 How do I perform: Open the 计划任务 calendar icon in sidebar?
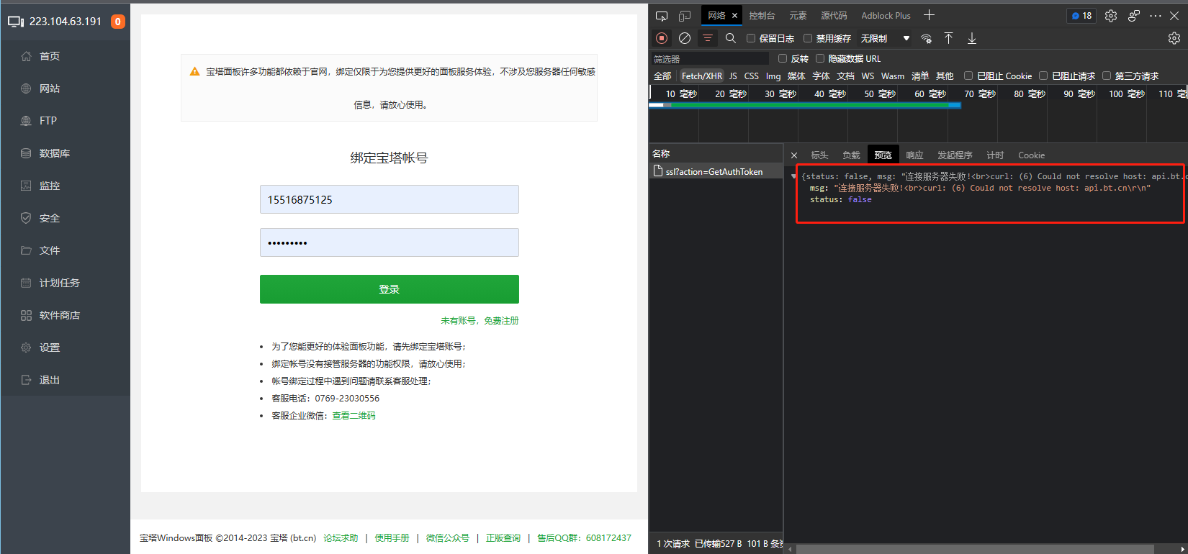(x=26, y=283)
